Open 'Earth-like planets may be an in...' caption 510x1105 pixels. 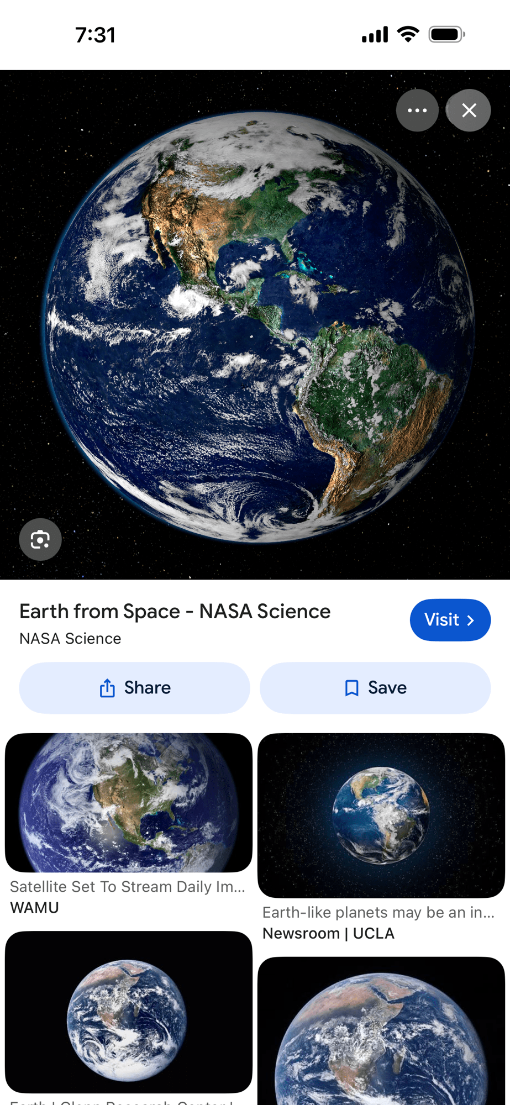(x=378, y=912)
